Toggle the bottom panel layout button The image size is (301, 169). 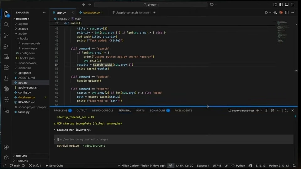tap(287, 4)
